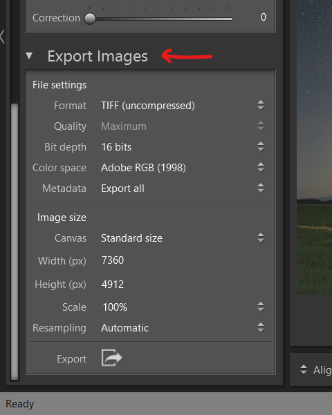Open the Resampling Automatic dropdown
Screen dimensions: 332x415
tap(183, 328)
